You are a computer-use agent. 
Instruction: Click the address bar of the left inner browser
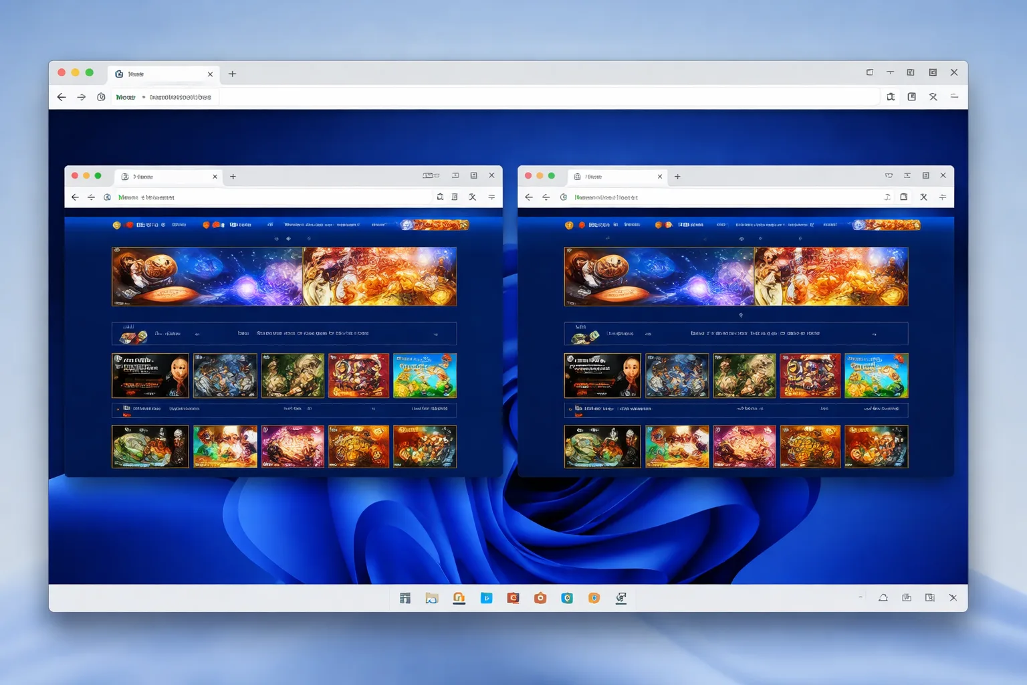click(274, 197)
